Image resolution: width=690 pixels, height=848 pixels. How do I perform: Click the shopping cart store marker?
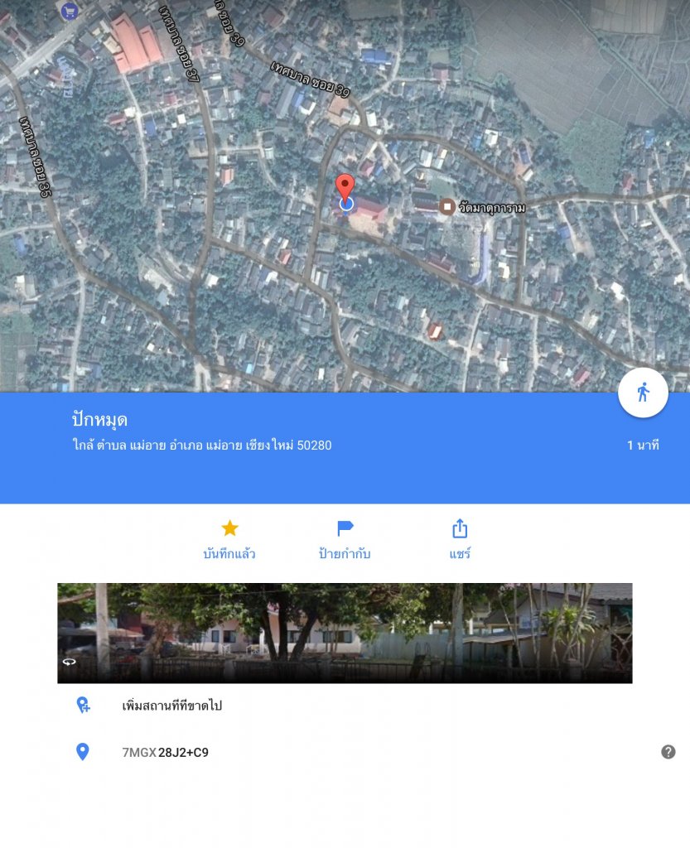pos(70,11)
